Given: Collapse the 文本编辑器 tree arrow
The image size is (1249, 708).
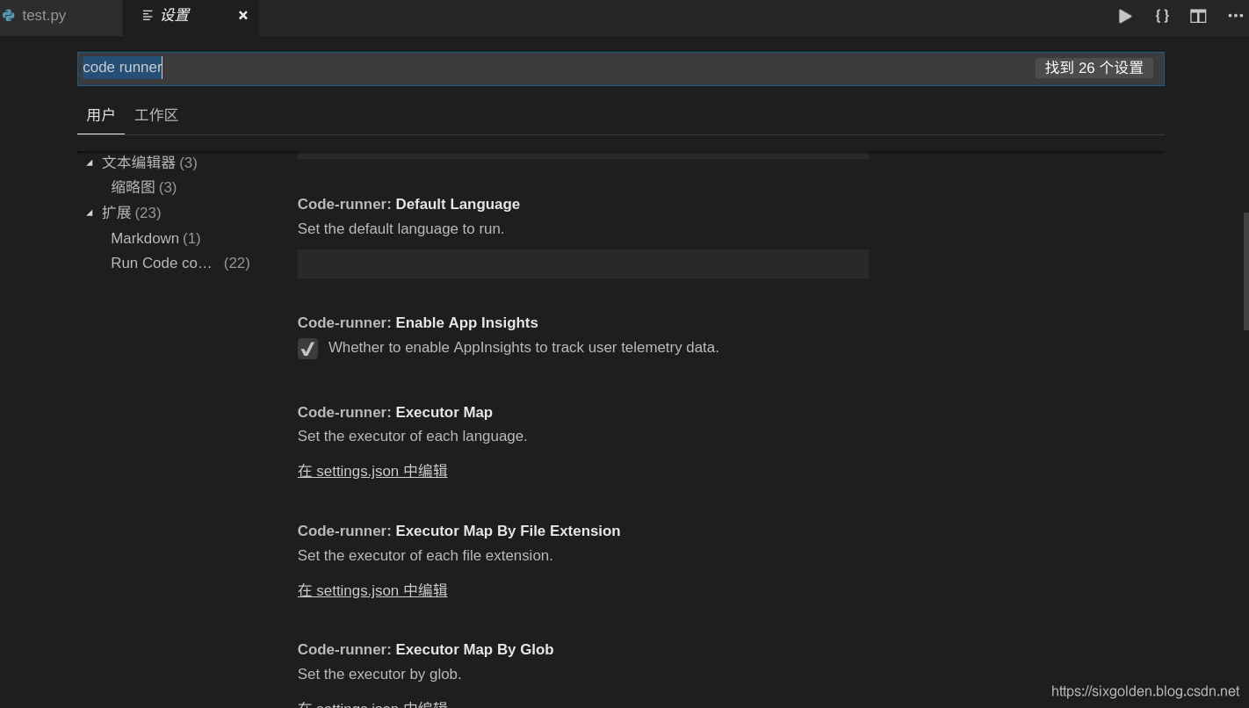Looking at the screenshot, I should click(90, 163).
